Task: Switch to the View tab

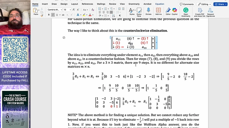Action: (x=122, y=4)
